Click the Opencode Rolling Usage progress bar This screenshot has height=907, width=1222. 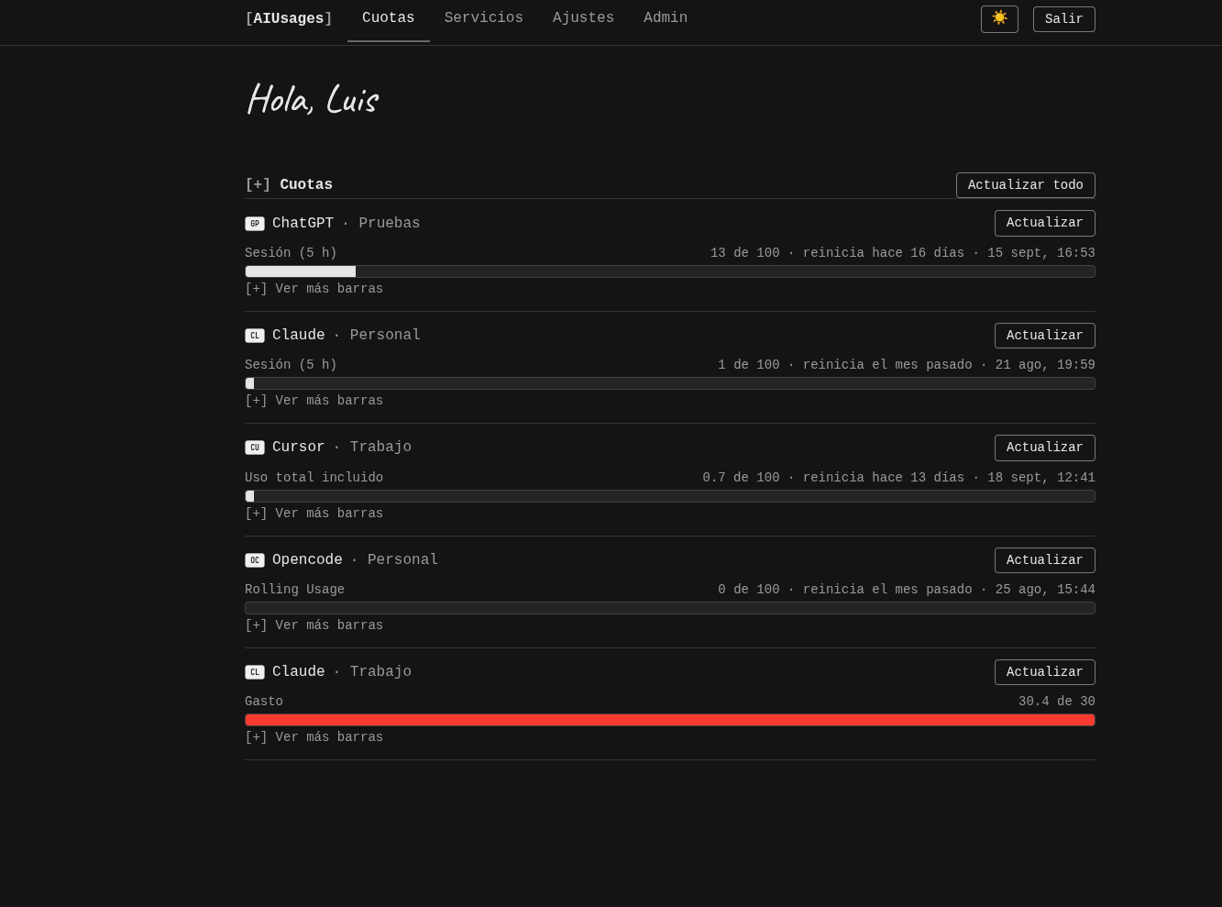[x=670, y=608]
